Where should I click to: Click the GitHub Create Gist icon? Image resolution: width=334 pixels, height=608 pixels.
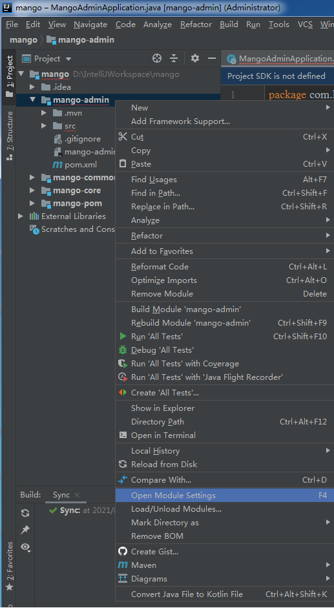tap(123, 551)
